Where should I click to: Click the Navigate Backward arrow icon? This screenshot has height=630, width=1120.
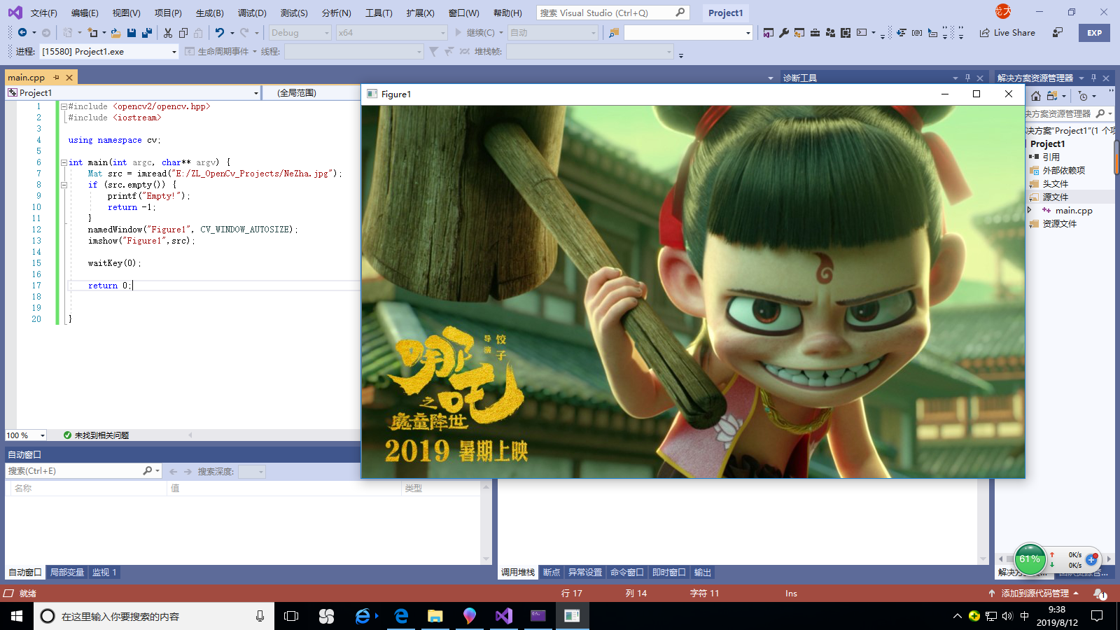(22, 32)
